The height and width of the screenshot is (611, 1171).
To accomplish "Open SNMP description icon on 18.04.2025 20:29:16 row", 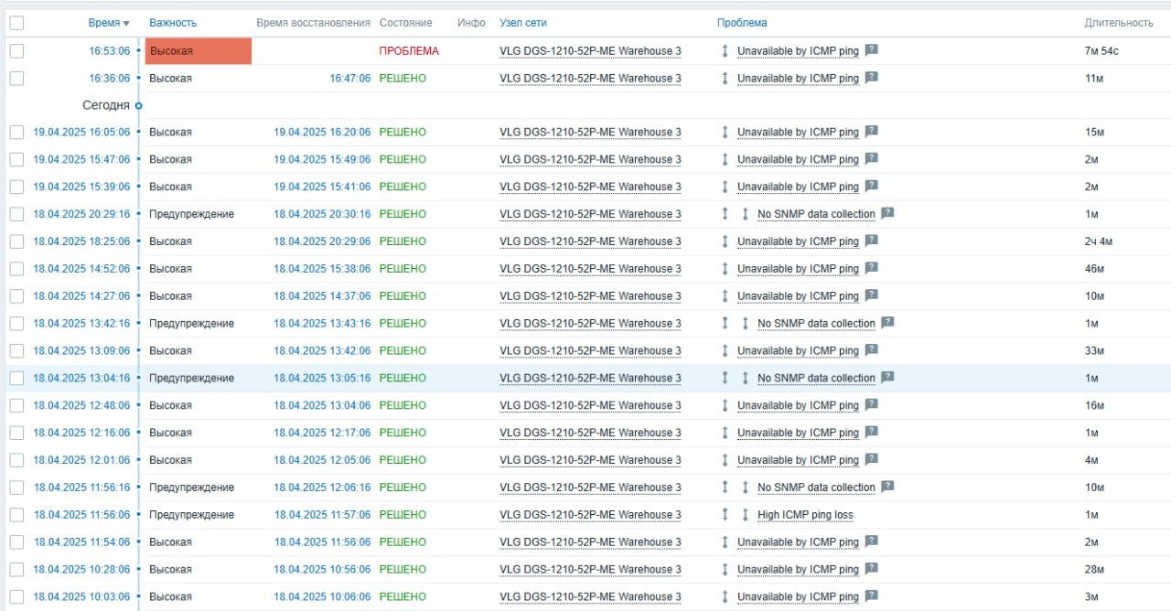I will (887, 213).
